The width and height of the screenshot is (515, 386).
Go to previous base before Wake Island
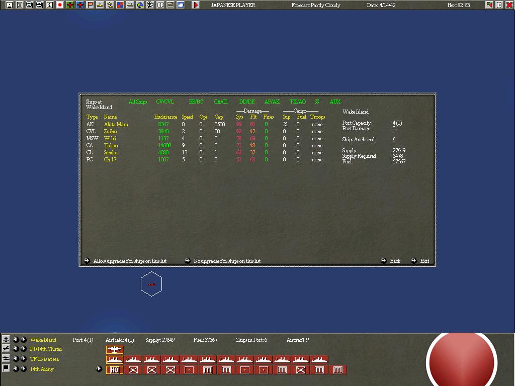click(x=16, y=340)
